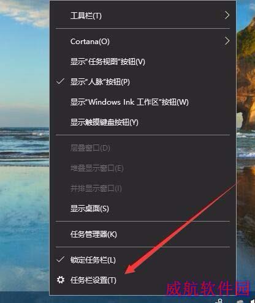This screenshot has width=255, height=303.
Task: Open 任务栏设置(T)
Action: coord(93,280)
